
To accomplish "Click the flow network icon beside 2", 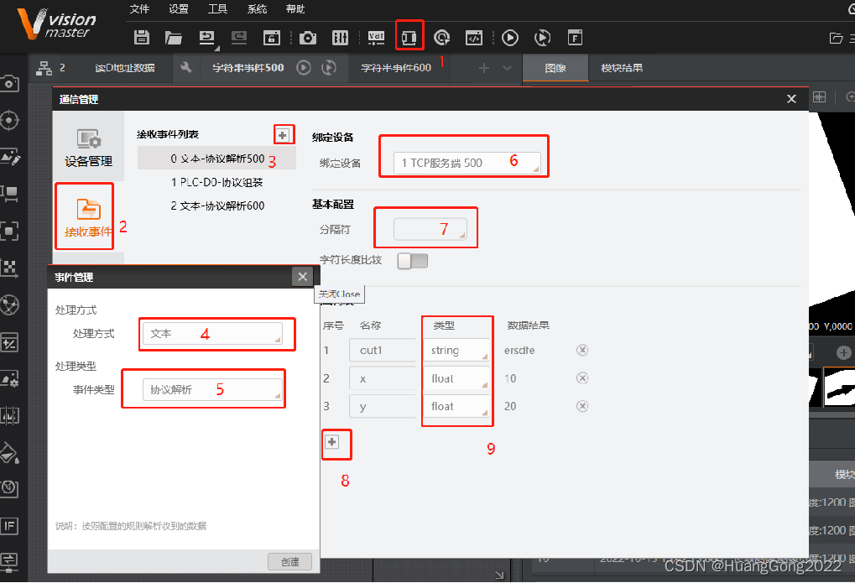I will [44, 68].
